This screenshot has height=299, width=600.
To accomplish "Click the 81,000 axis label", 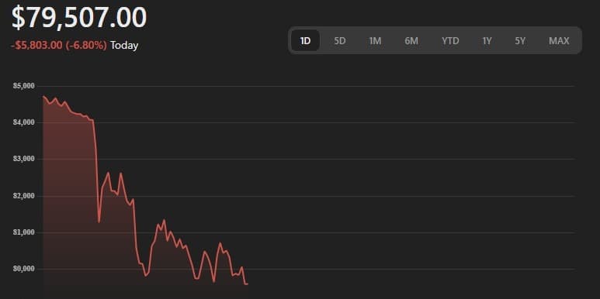I will tap(24, 232).
